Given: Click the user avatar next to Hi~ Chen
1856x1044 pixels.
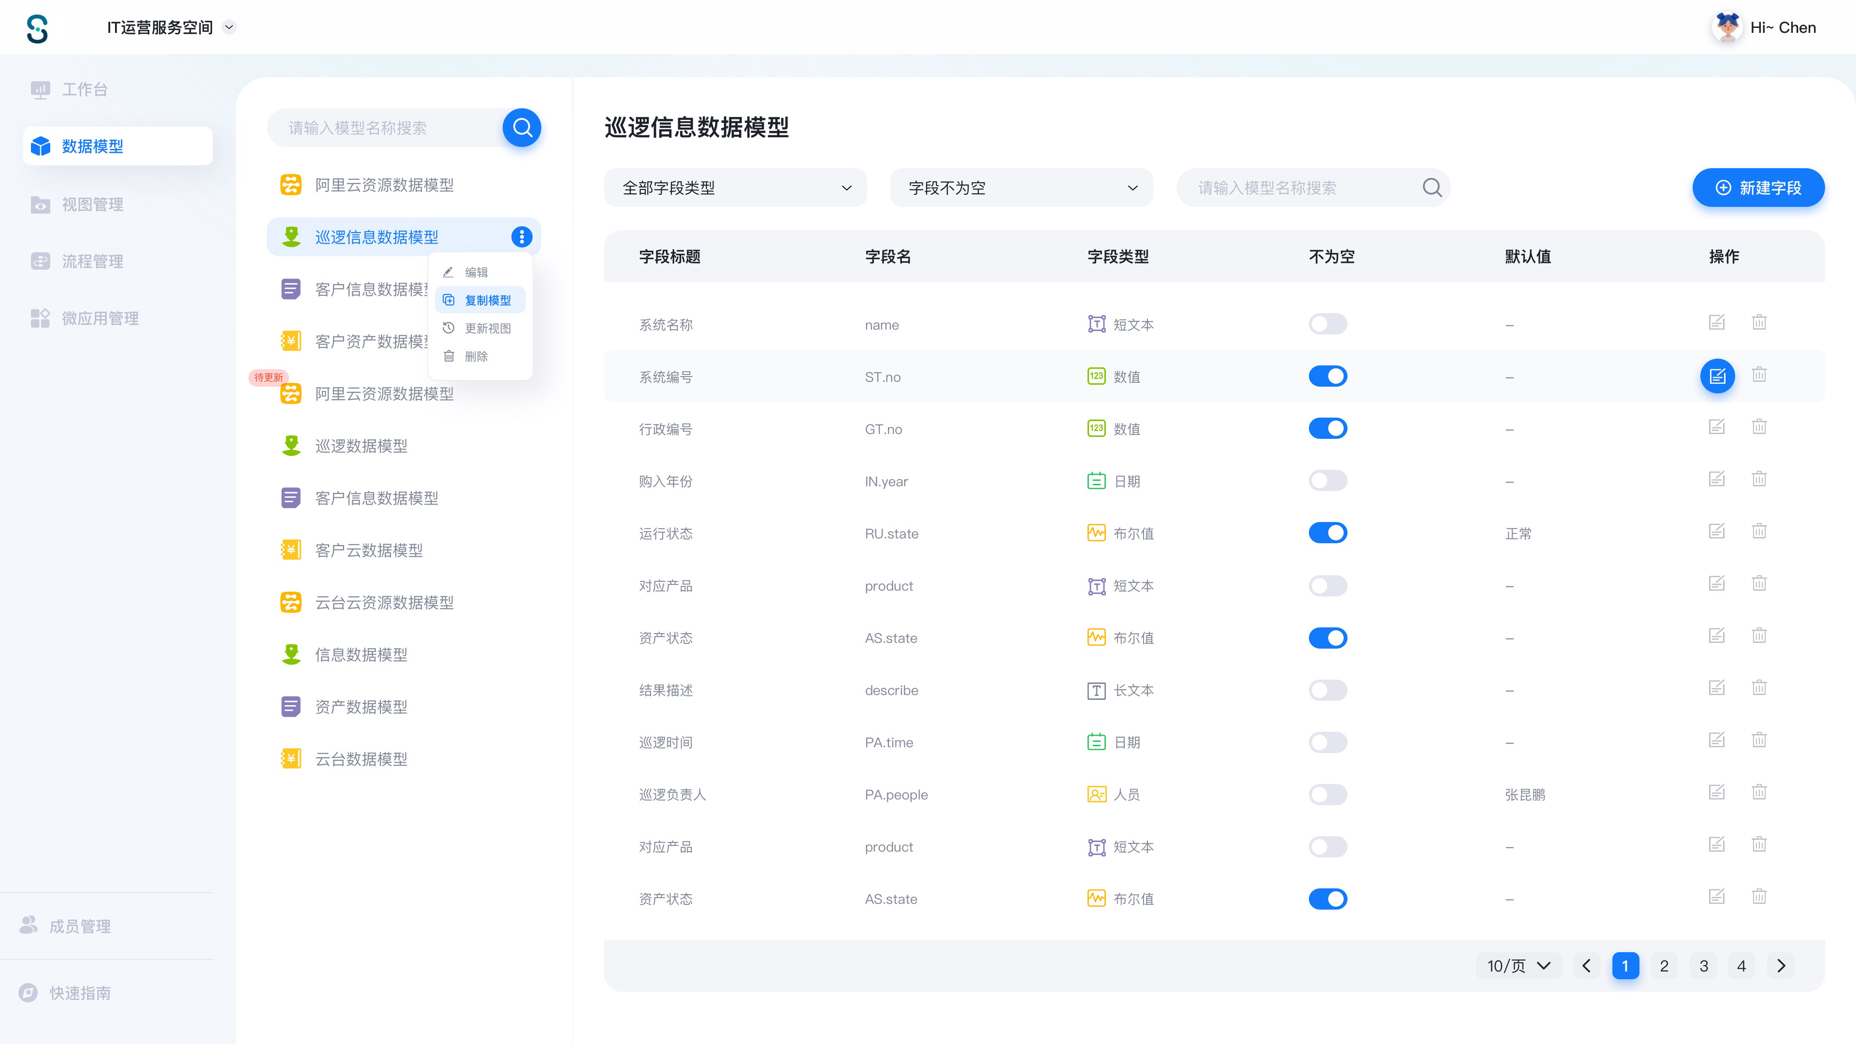Looking at the screenshot, I should click(x=1726, y=28).
